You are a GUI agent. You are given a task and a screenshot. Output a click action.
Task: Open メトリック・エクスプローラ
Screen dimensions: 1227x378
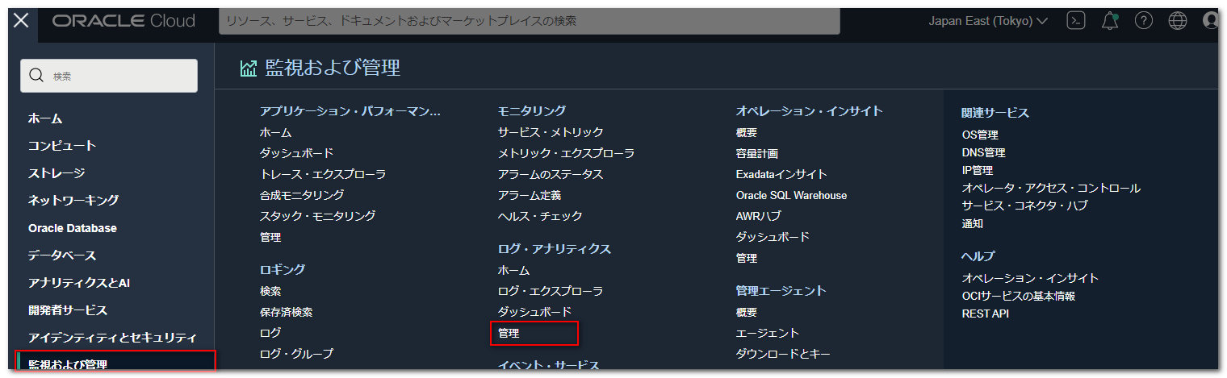click(x=566, y=153)
